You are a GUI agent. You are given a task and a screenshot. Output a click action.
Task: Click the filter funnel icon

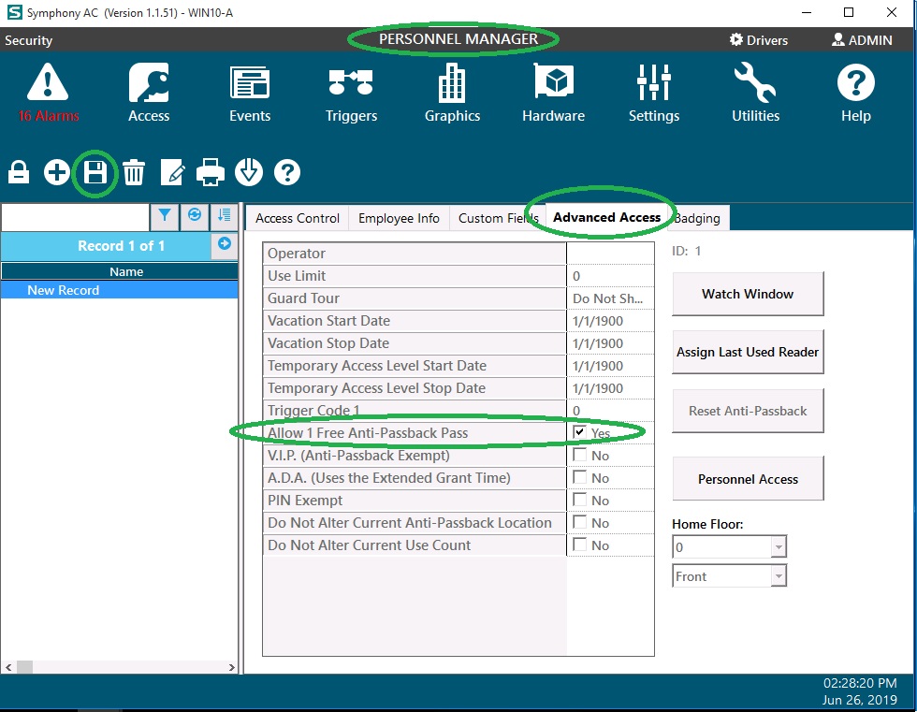pyautogui.click(x=165, y=216)
